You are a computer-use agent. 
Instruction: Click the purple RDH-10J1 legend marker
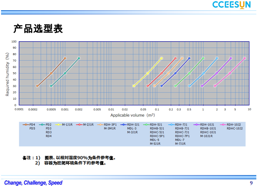(196, 125)
